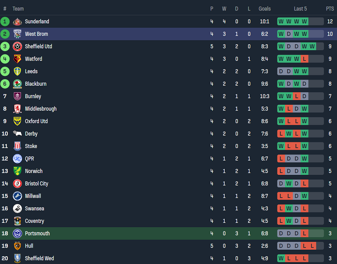Click the Sunderland club crest icon

coord(17,22)
